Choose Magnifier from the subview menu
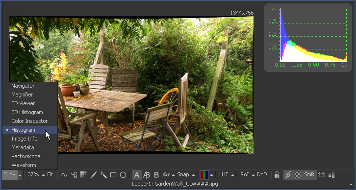 pos(30,95)
